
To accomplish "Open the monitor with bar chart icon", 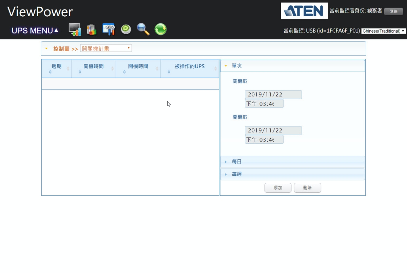I will point(75,30).
